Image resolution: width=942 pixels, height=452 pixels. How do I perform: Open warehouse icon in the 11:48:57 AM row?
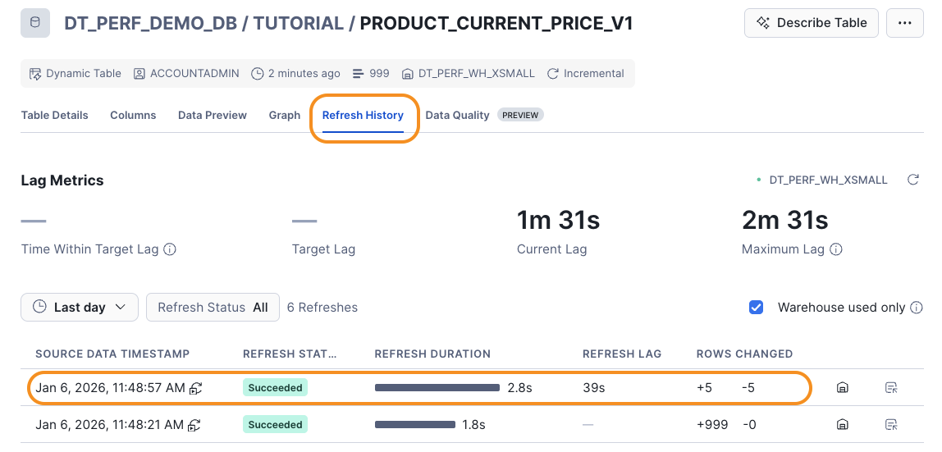pos(842,388)
